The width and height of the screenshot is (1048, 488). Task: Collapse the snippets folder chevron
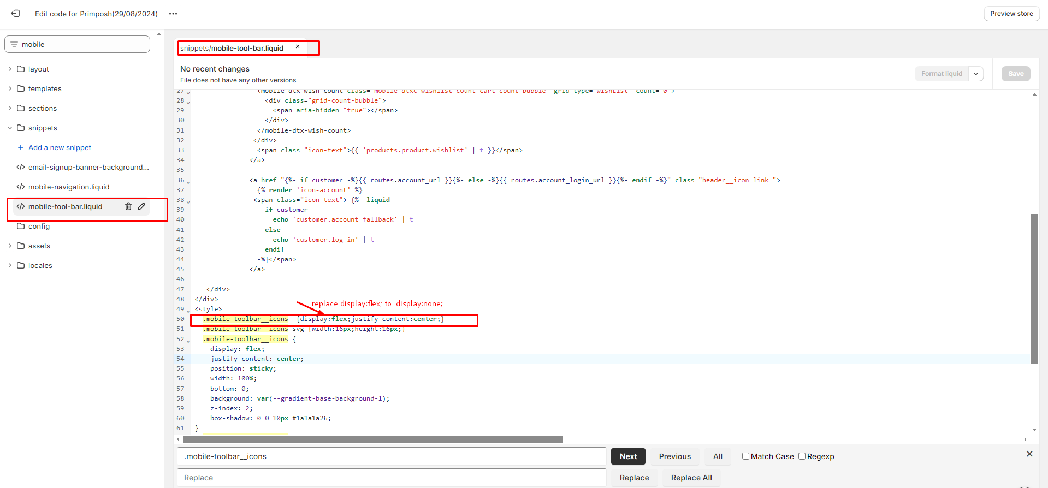coord(10,128)
